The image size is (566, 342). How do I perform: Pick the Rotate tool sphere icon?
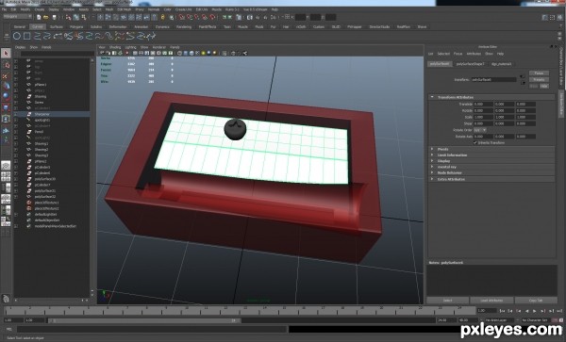pyautogui.click(x=6, y=96)
